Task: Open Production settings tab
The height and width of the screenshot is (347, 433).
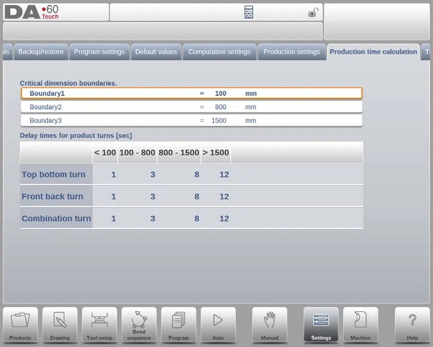Action: pos(291,52)
